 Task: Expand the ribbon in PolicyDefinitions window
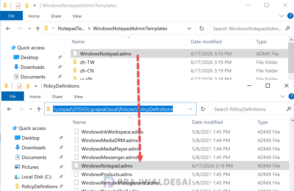[x=283, y=97]
